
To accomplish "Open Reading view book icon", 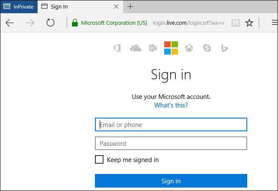I will [236, 23].
